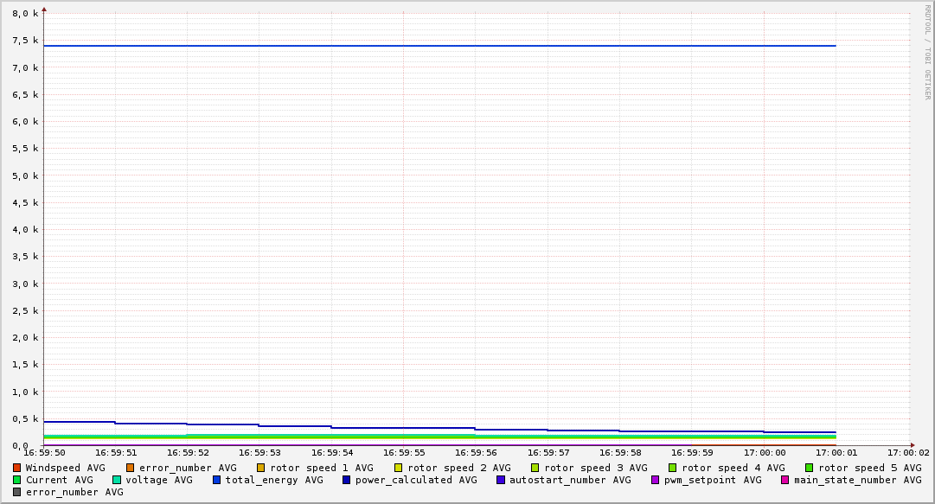Click the blue total_energy AVG legend swatch
The image size is (935, 504).
217,480
